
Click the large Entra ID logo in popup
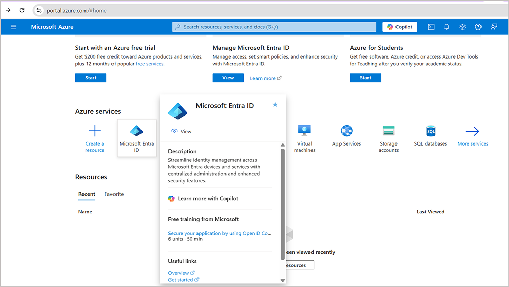pos(178,111)
